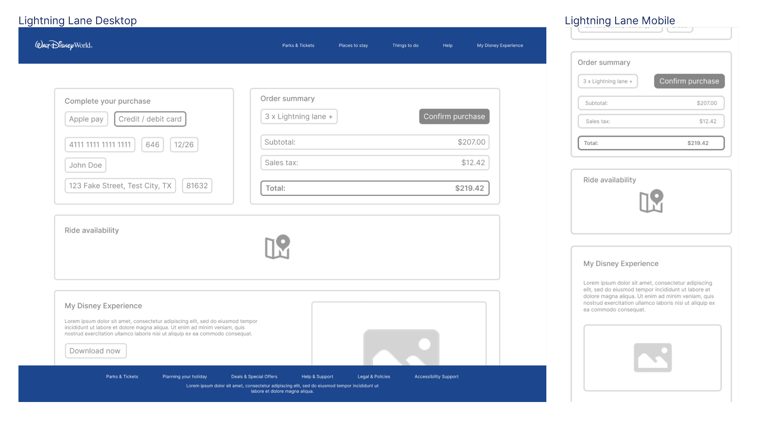Click mobile Confirm purchase button

(689, 81)
